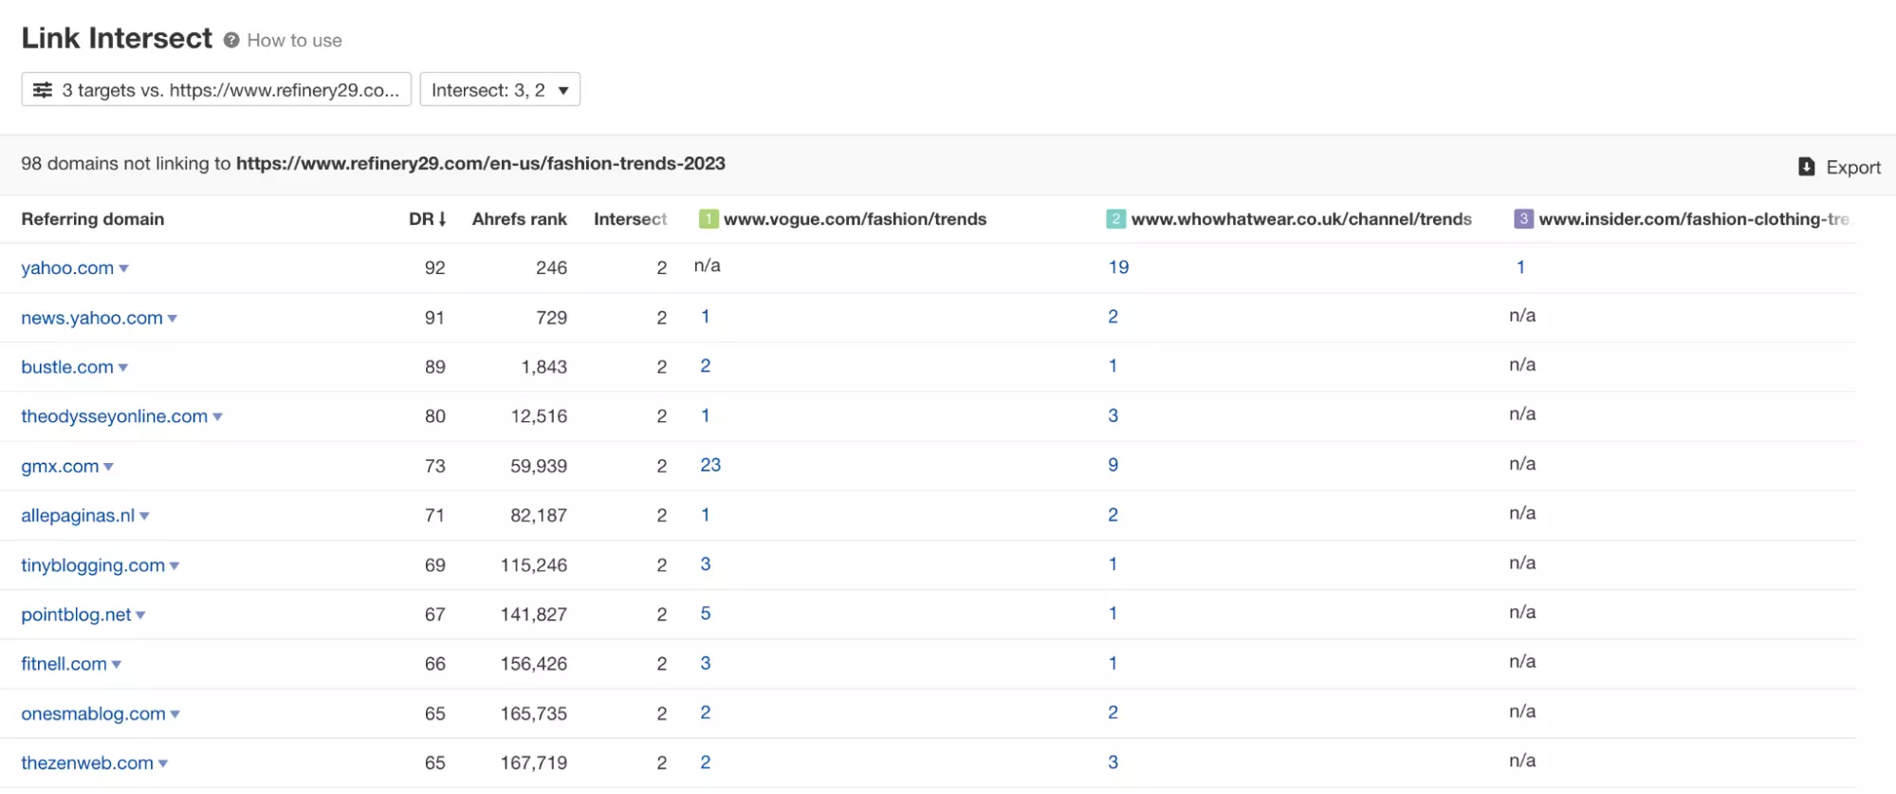Click the Link Intersect page title

click(117, 38)
